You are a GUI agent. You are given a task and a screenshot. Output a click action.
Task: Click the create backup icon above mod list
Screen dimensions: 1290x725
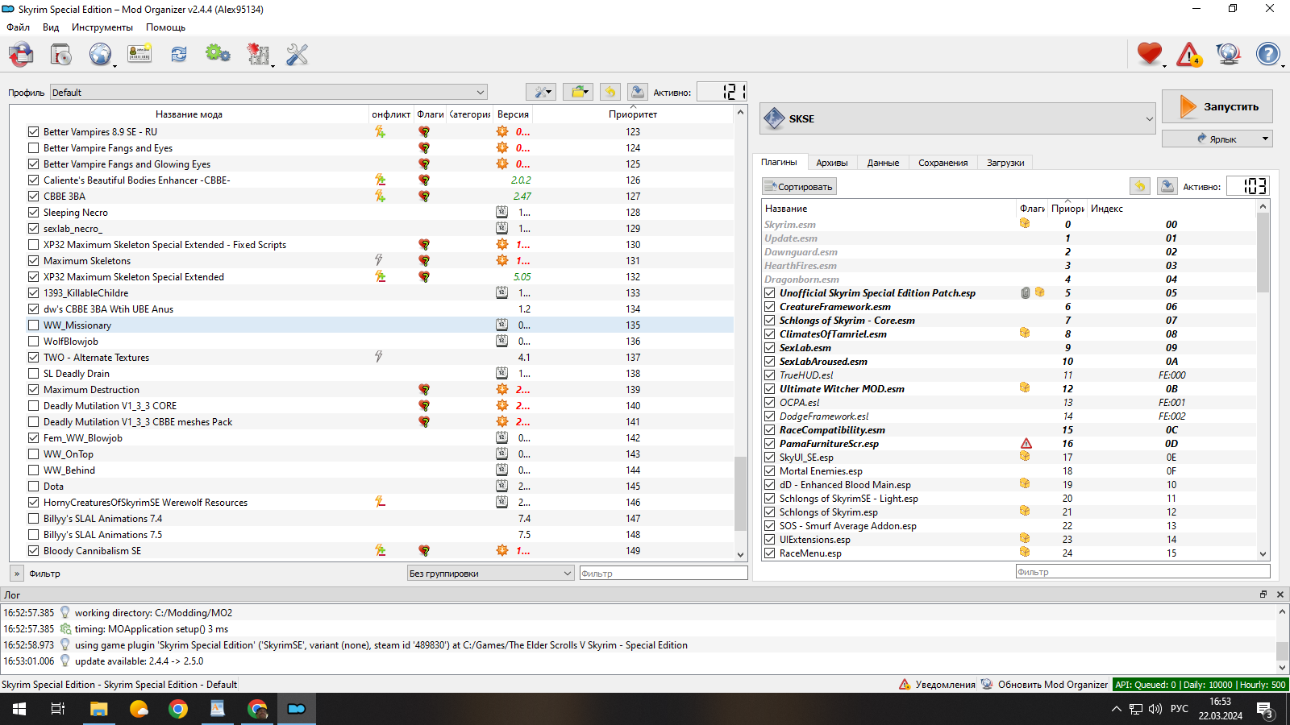[x=637, y=92]
